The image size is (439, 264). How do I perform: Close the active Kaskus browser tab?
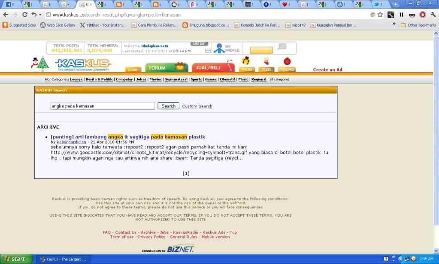pyautogui.click(x=91, y=4)
